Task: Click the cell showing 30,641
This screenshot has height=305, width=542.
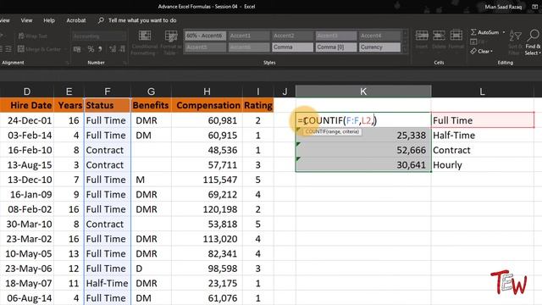Action: 363,164
